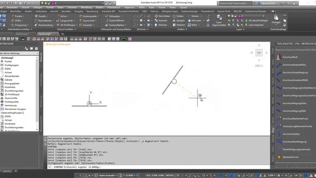Viewport: 316px width, 178px height.
Task: Click the magenta layer color swatch in title toolbar
Action: click(53, 3)
